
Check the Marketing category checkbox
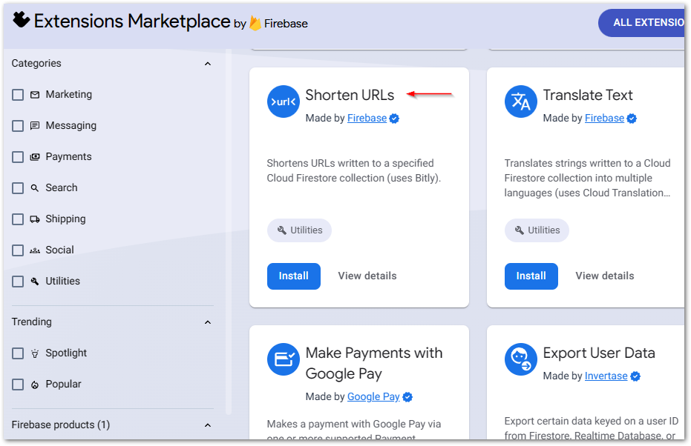click(18, 95)
